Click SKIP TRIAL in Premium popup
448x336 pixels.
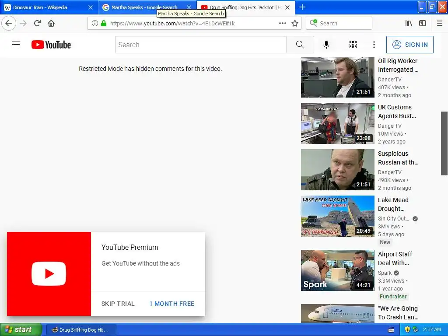[118, 304]
